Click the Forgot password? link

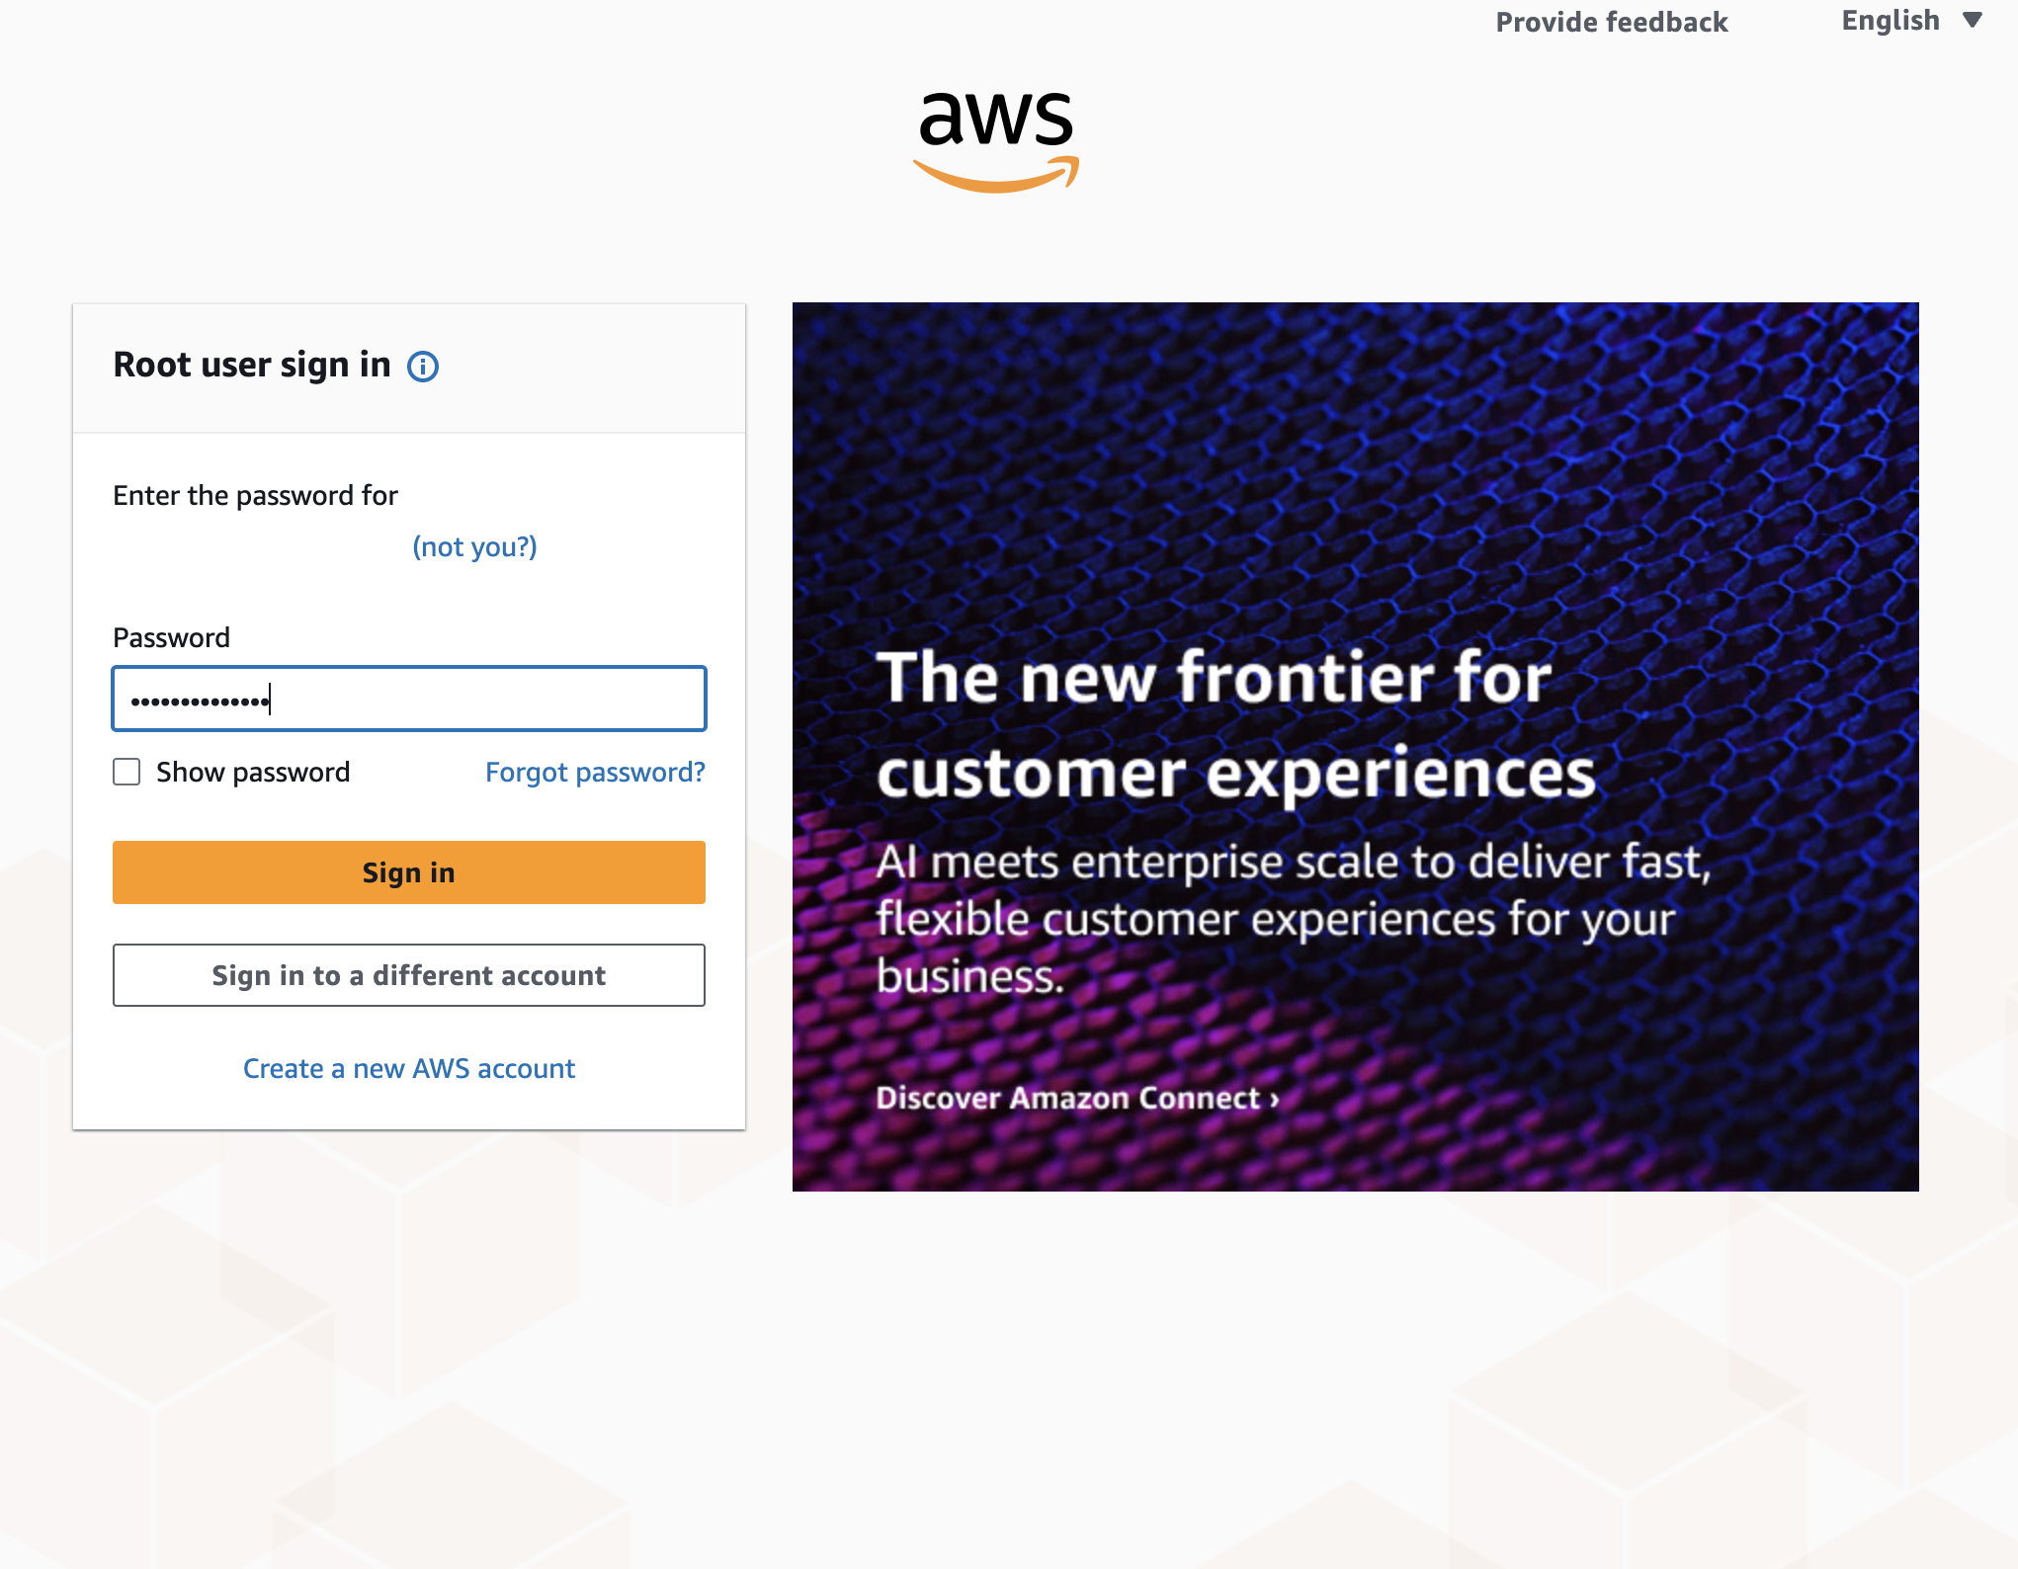click(x=595, y=772)
